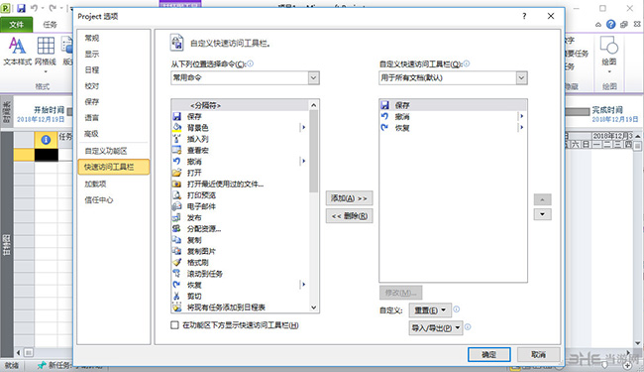
Task: Click the command list vertical scrollbar
Action: tap(314, 152)
